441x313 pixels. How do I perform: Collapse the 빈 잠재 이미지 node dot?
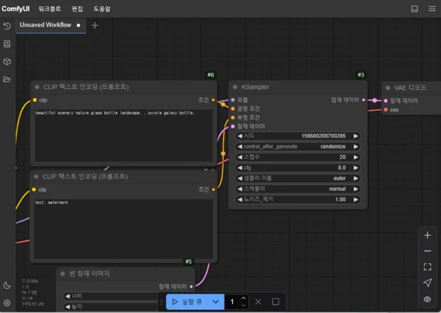[63, 273]
